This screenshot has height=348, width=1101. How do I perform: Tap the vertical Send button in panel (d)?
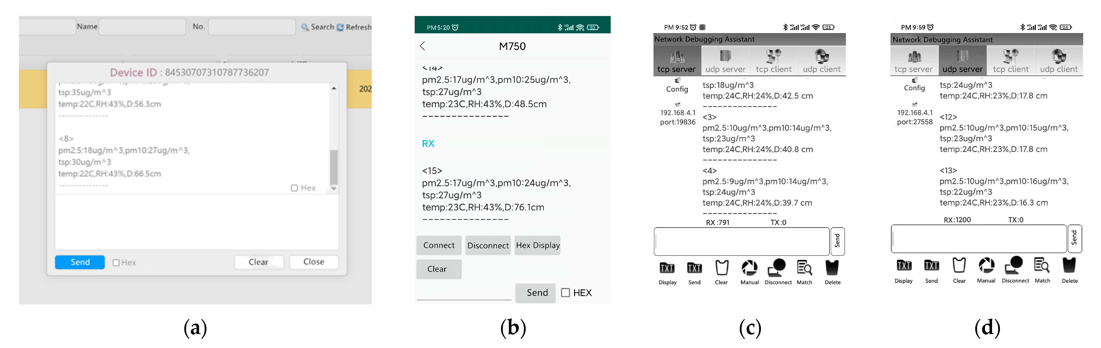(1075, 238)
